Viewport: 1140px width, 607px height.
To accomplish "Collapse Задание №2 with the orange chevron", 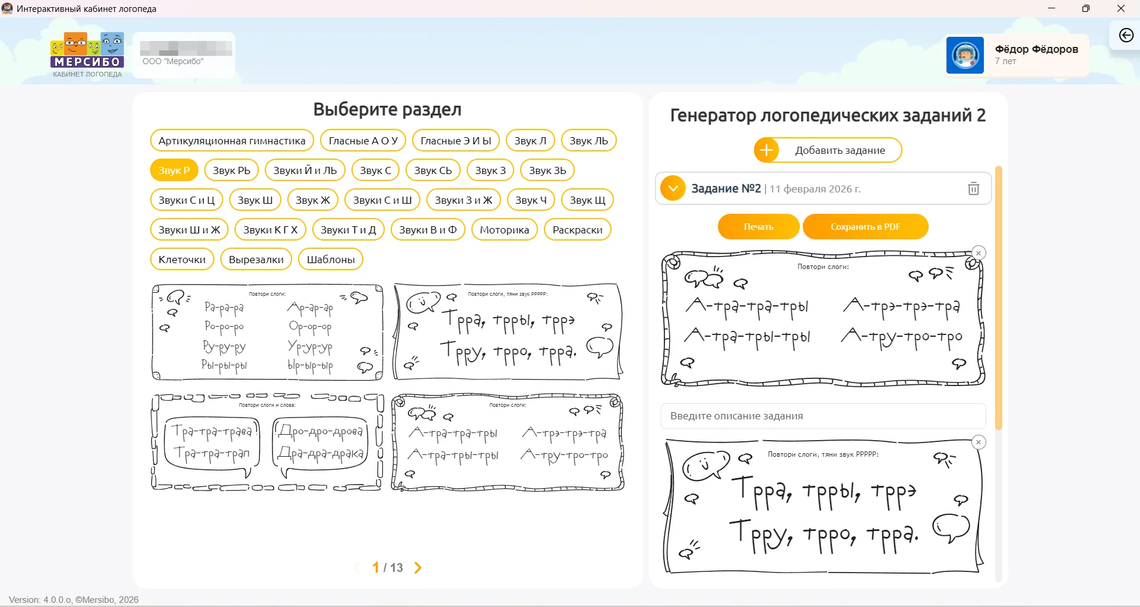I will (x=673, y=188).
